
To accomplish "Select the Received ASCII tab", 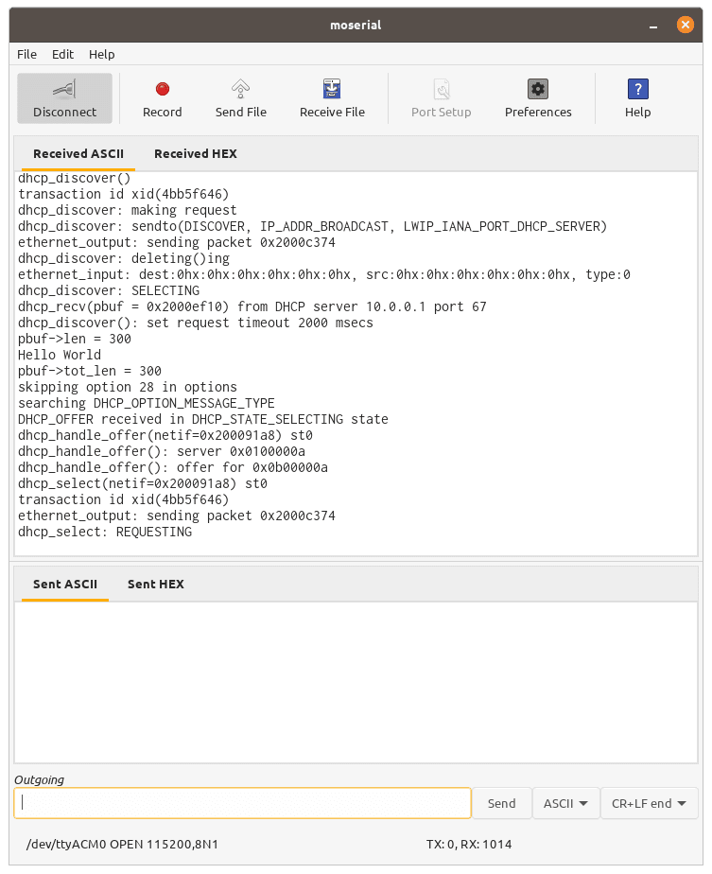I will [x=78, y=153].
